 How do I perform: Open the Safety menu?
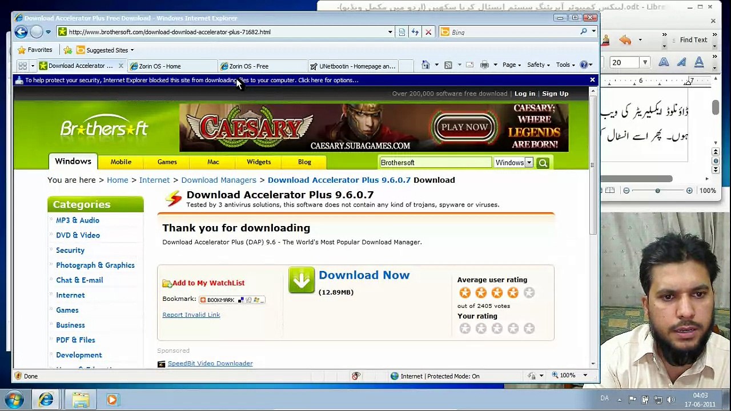pyautogui.click(x=539, y=65)
